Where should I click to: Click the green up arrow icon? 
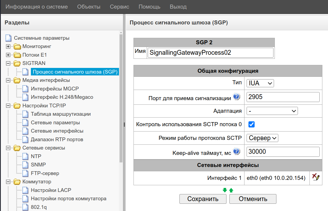[x=231, y=190]
